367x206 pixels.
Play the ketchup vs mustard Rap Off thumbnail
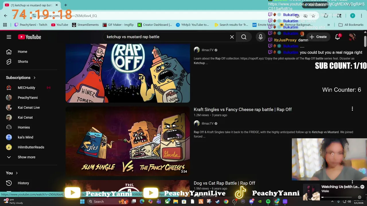(128, 73)
